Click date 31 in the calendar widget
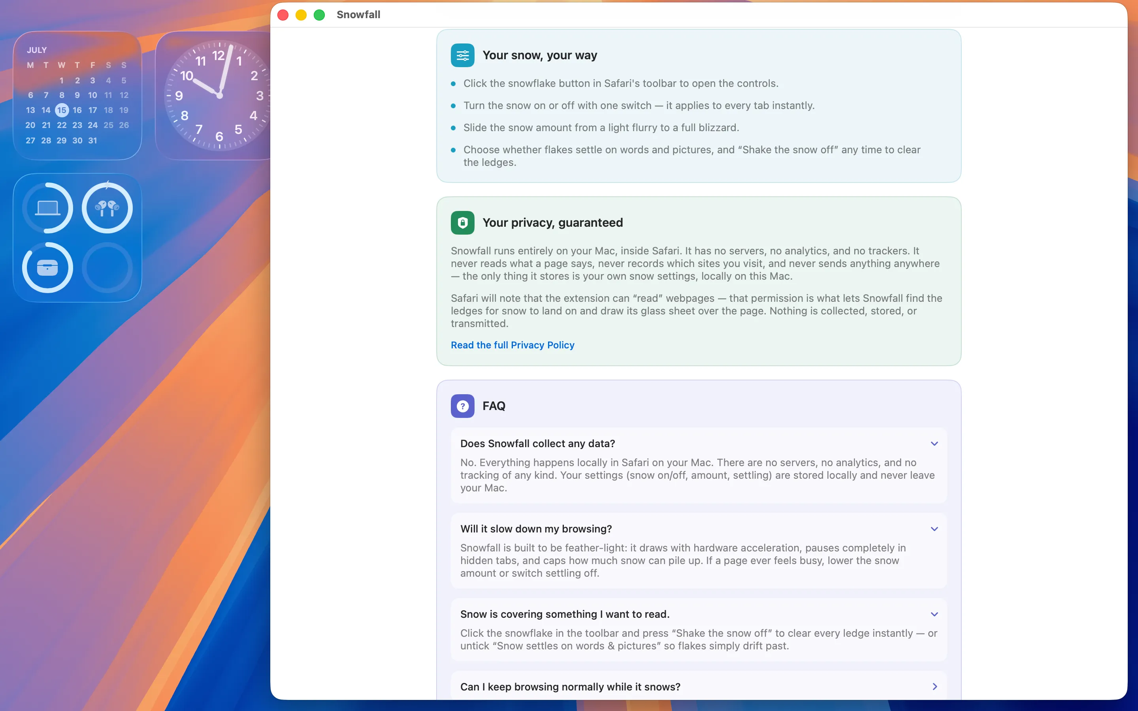This screenshot has height=711, width=1138. pos(92,140)
